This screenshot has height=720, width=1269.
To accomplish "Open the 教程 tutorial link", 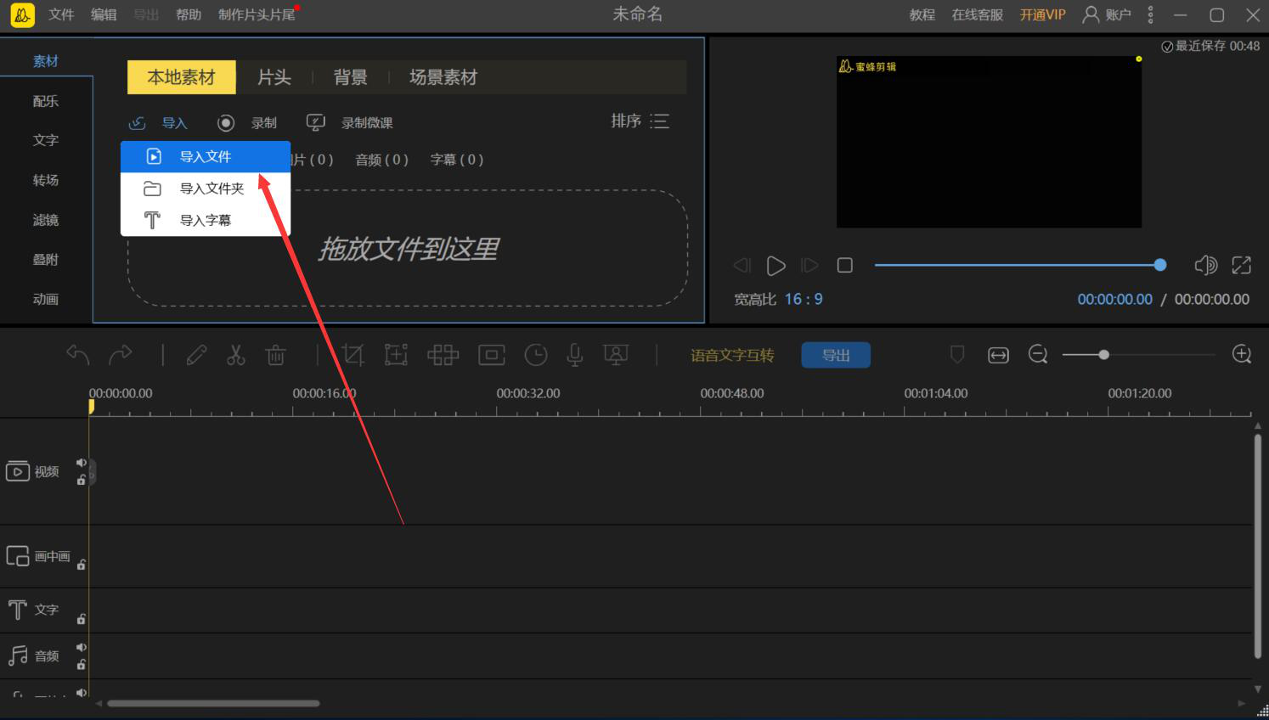I will 922,14.
